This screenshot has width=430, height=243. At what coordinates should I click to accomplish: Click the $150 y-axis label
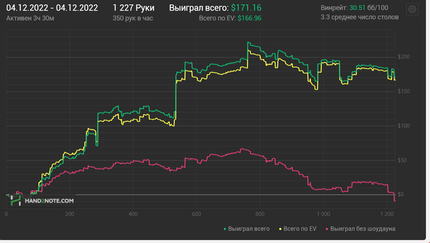(404, 91)
